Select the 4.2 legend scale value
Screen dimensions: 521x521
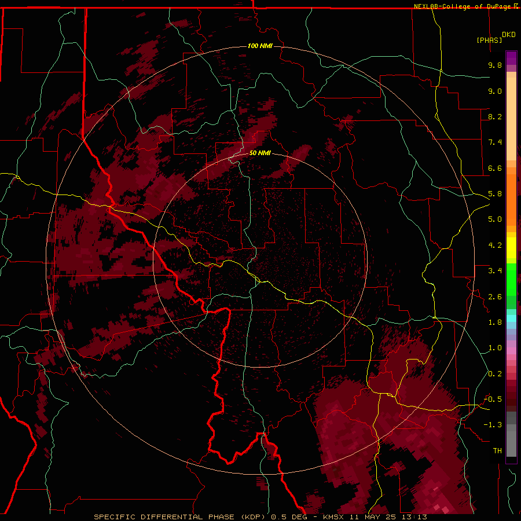tap(495, 245)
